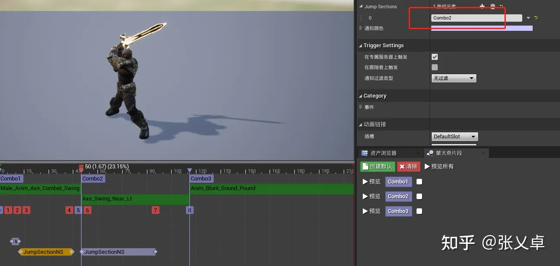Click the preview play arrow for Combo1
Screen dimensions: 560x266
[365, 181]
